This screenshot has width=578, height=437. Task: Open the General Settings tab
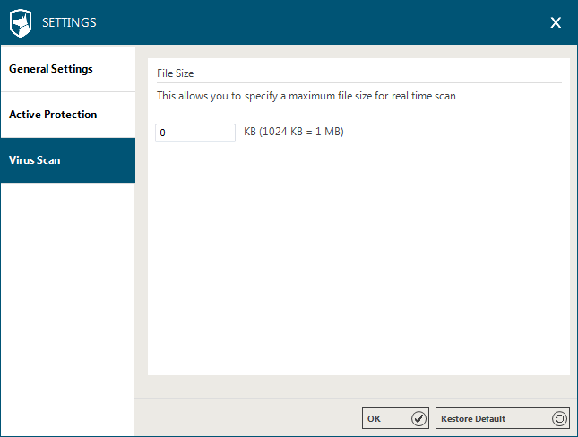click(x=68, y=69)
